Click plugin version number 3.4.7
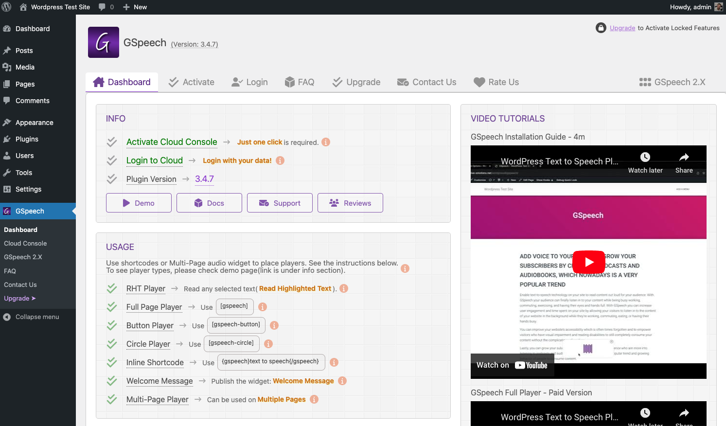726x426 pixels. click(x=205, y=179)
